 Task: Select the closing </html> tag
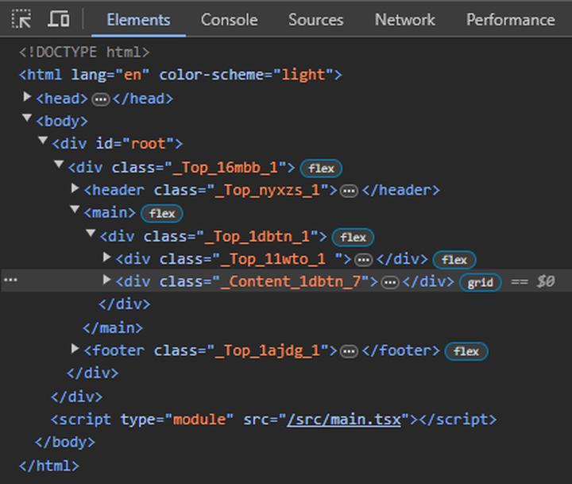tap(49, 466)
